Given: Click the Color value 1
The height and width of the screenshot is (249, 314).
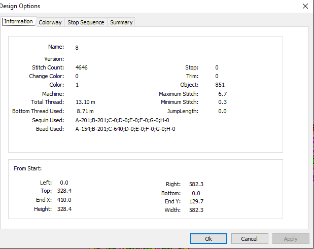Looking at the screenshot, I should tap(77, 85).
